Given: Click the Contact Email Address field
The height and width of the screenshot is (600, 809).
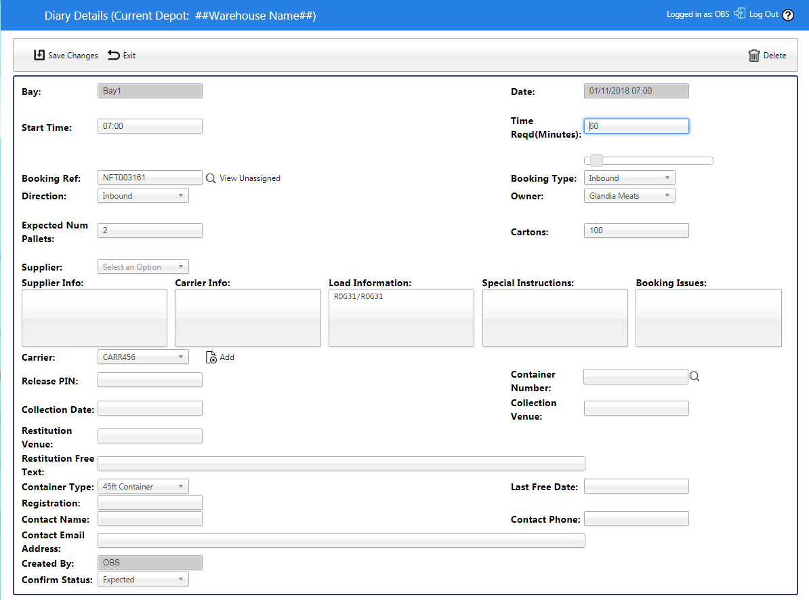Looking at the screenshot, I should pyautogui.click(x=341, y=540).
